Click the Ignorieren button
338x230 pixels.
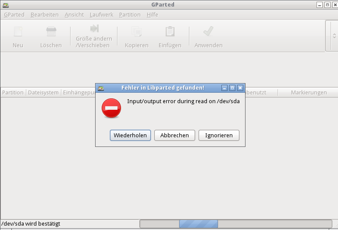pos(219,135)
